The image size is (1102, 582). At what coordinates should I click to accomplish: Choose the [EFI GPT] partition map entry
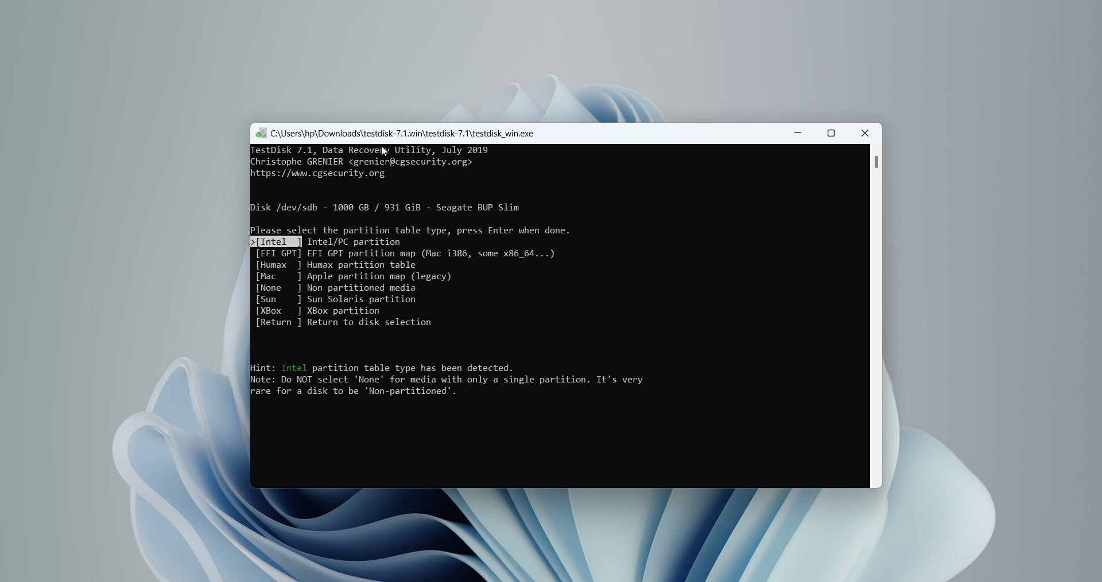(278, 253)
